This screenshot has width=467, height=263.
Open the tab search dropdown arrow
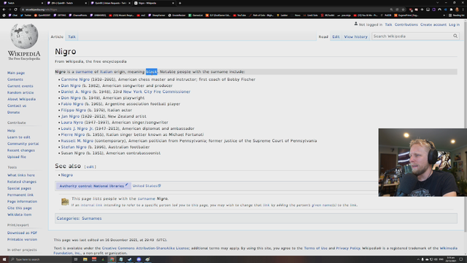coord(437,3)
